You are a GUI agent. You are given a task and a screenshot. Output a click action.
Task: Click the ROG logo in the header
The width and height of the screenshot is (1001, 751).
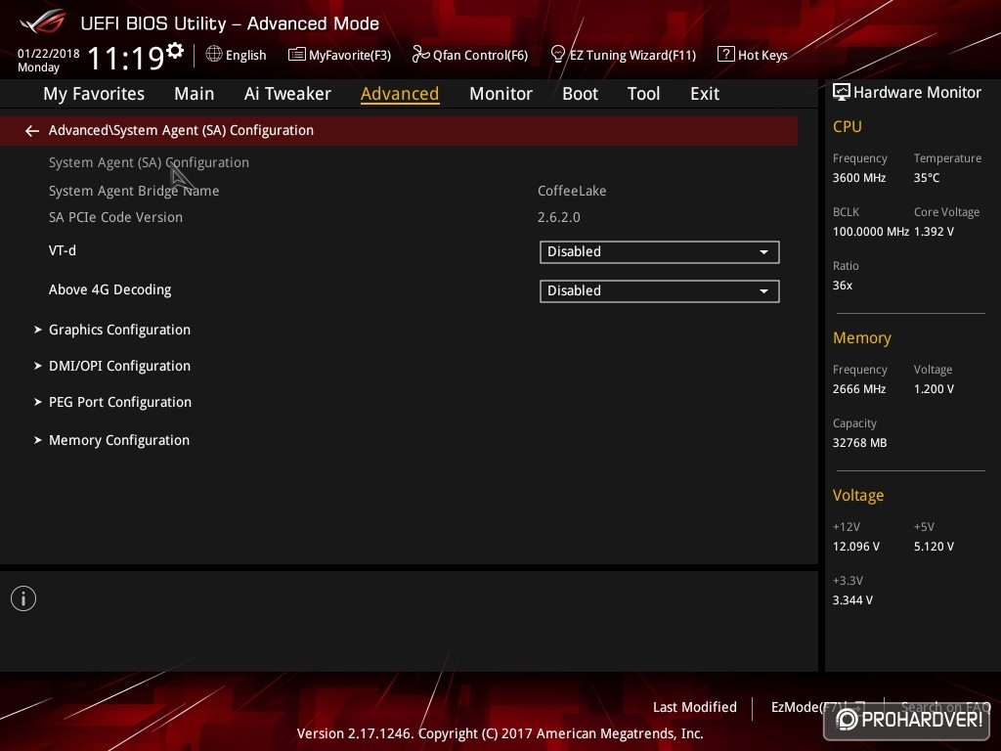click(x=43, y=22)
